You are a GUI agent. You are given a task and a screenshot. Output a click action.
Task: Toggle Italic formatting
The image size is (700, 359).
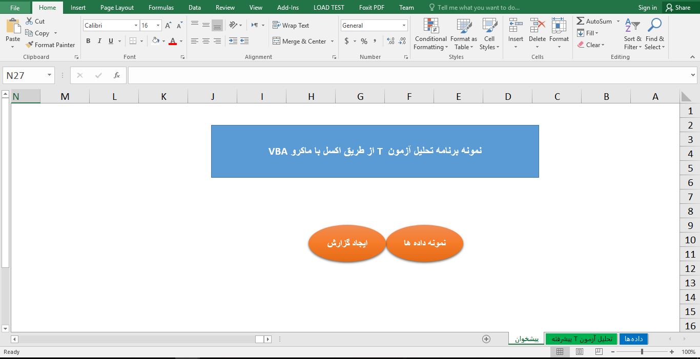(99, 41)
